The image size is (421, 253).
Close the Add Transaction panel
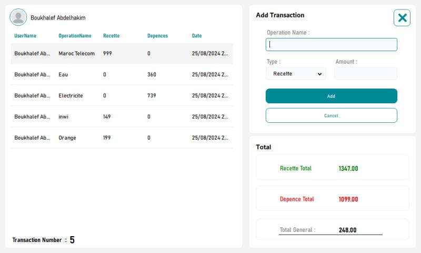[x=402, y=18]
